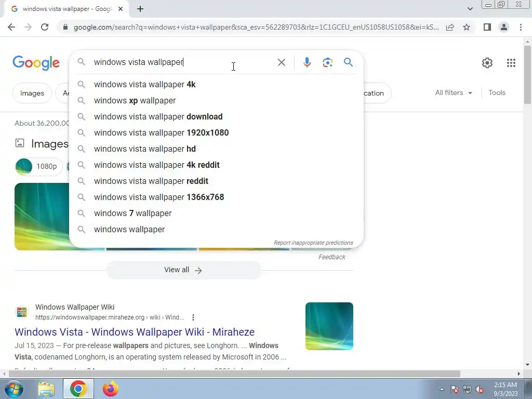Clear the search box with X

coord(281,62)
